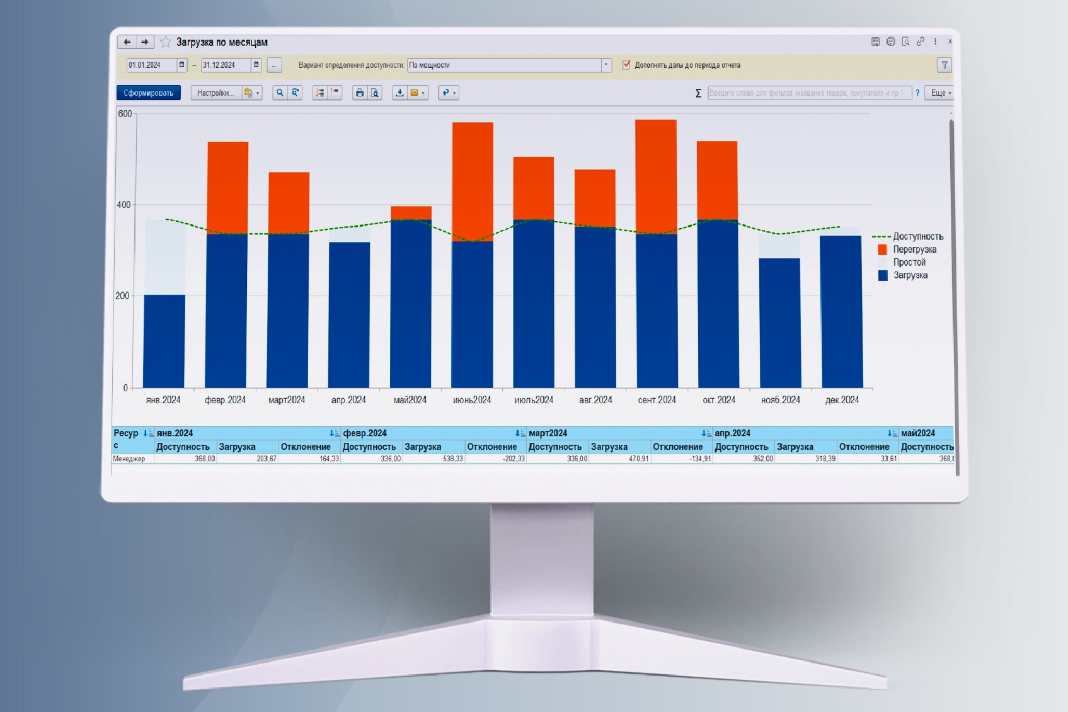Open calendar picker for start date 01.01.2024
The height and width of the screenshot is (712, 1068).
click(182, 65)
